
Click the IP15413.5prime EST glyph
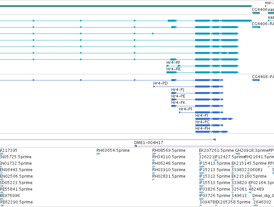(x=202, y=167)
